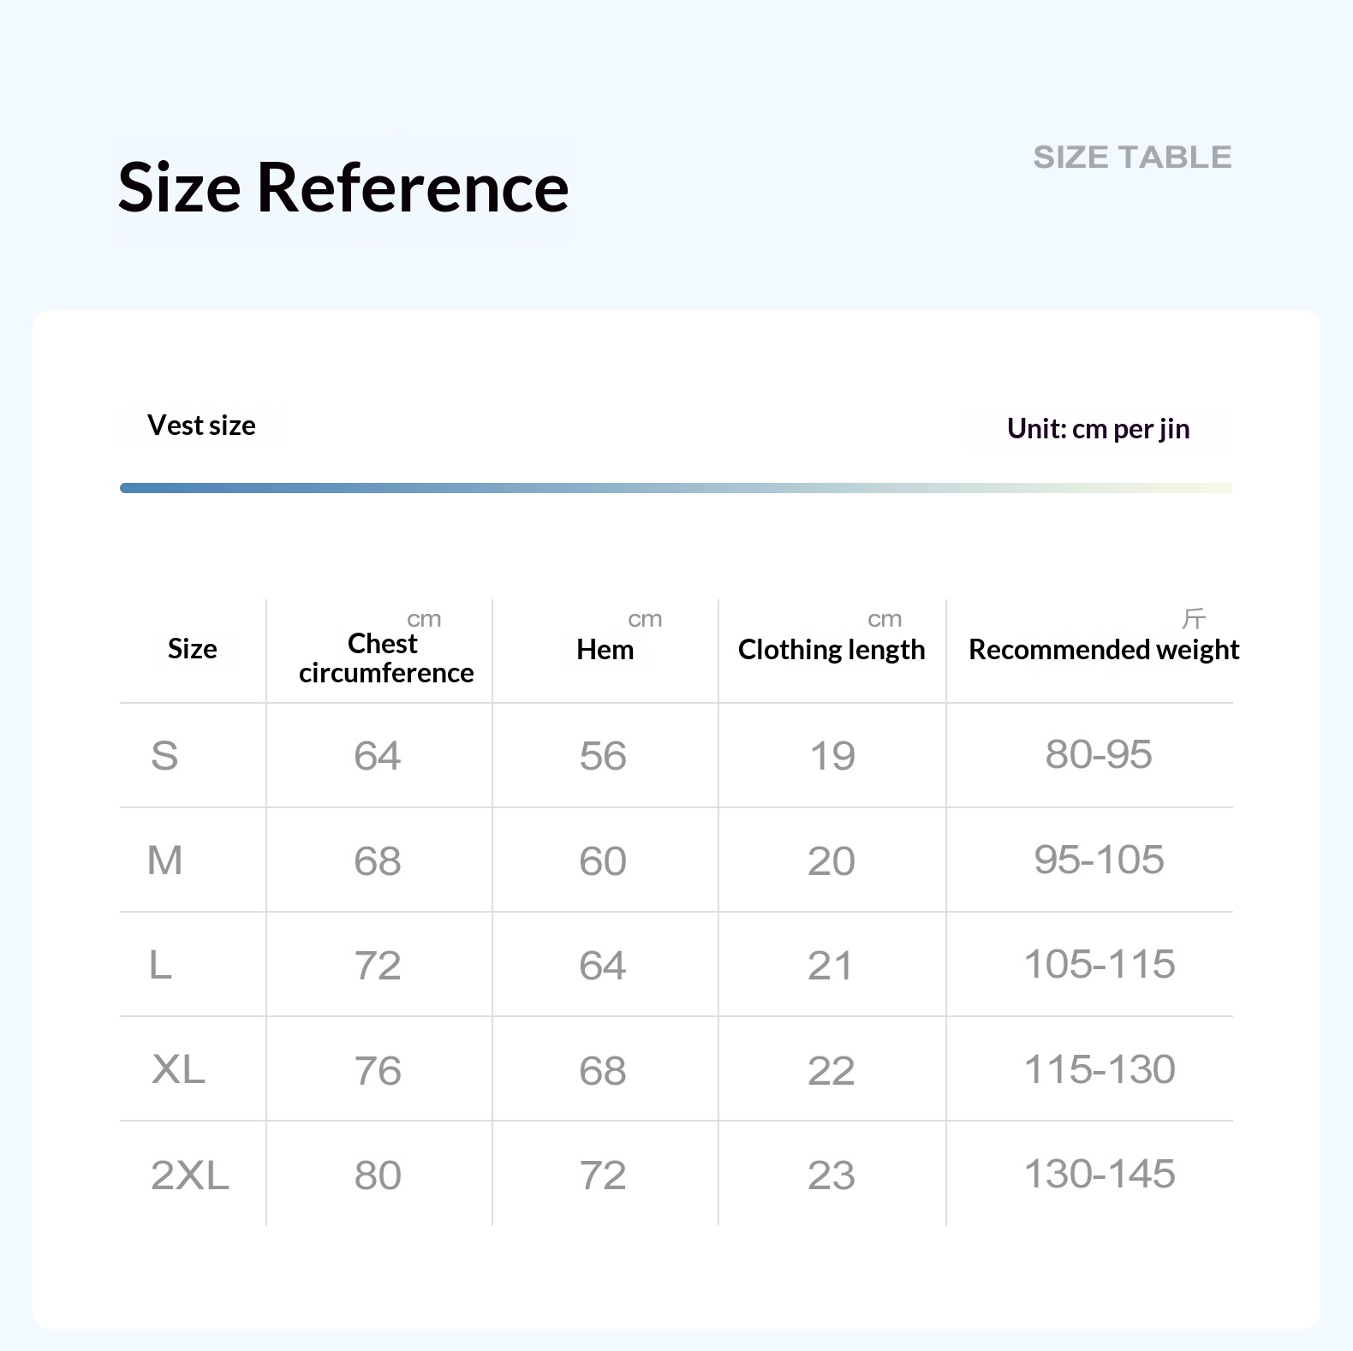
Task: Select the S size row label
Action: pos(164,756)
